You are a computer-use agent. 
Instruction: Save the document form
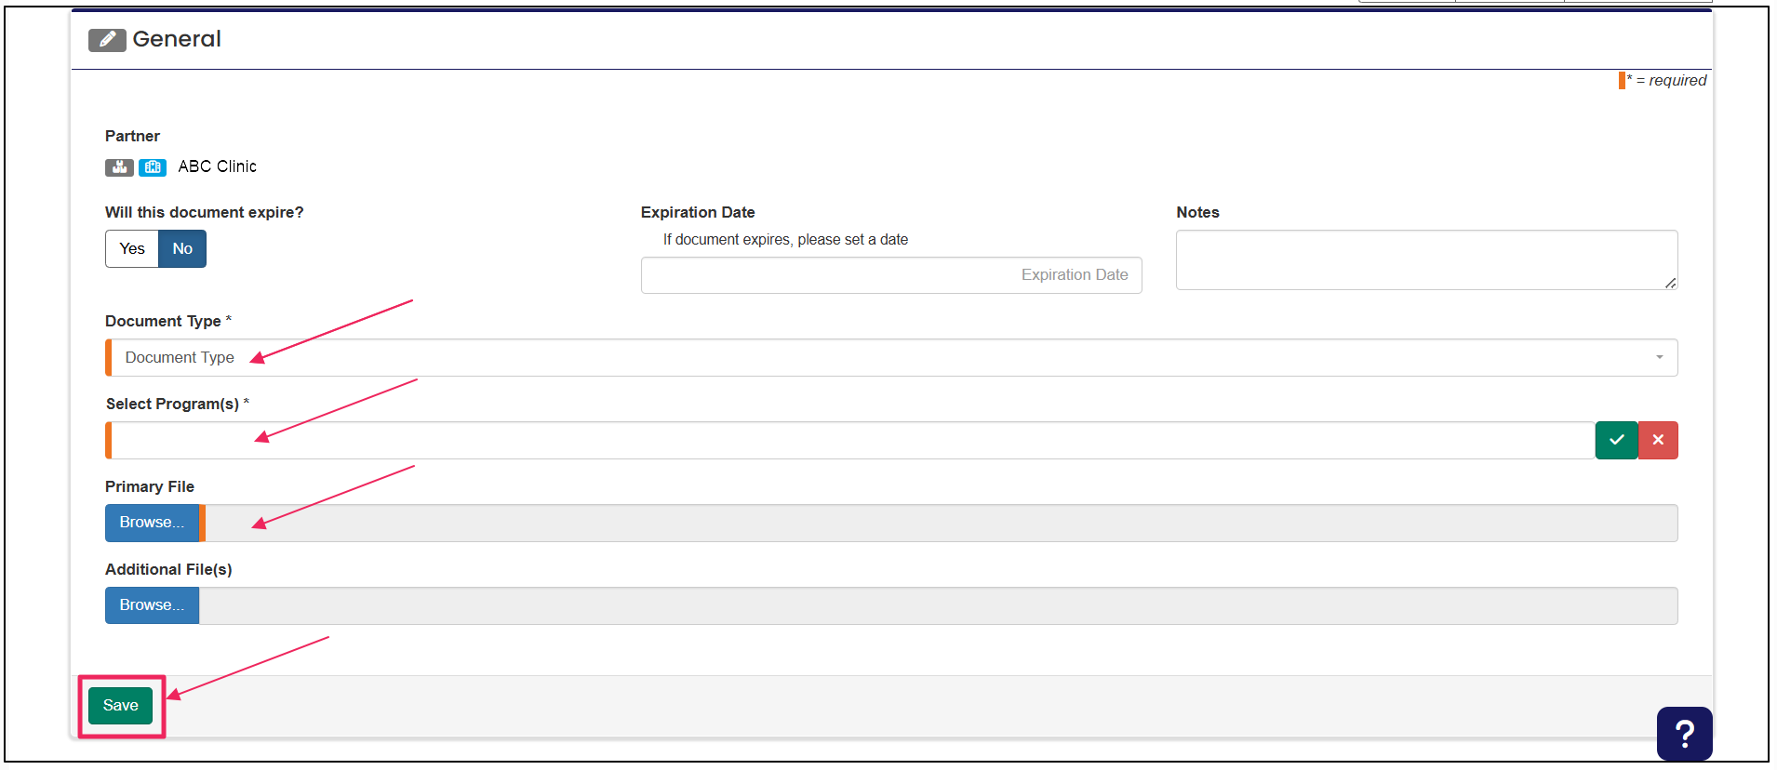(120, 706)
